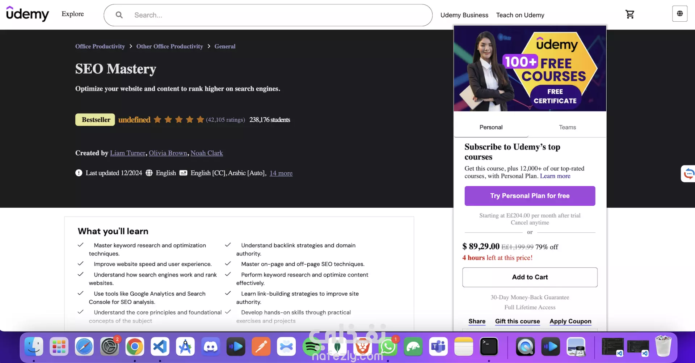Click the alert icon beside Last updated
Screen dimensions: 695x363
coord(79,173)
